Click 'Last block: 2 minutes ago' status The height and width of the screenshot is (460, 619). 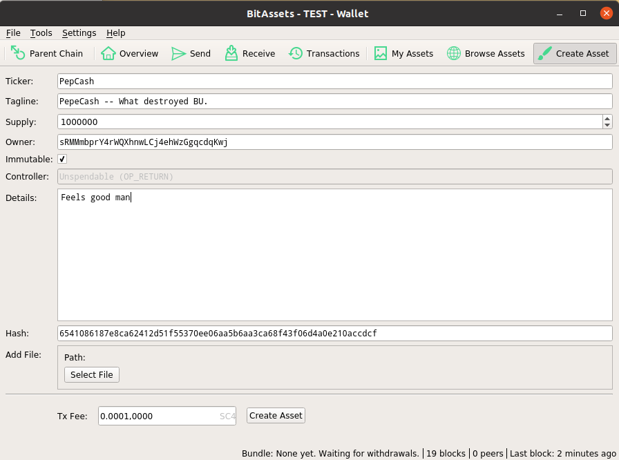tap(563, 453)
